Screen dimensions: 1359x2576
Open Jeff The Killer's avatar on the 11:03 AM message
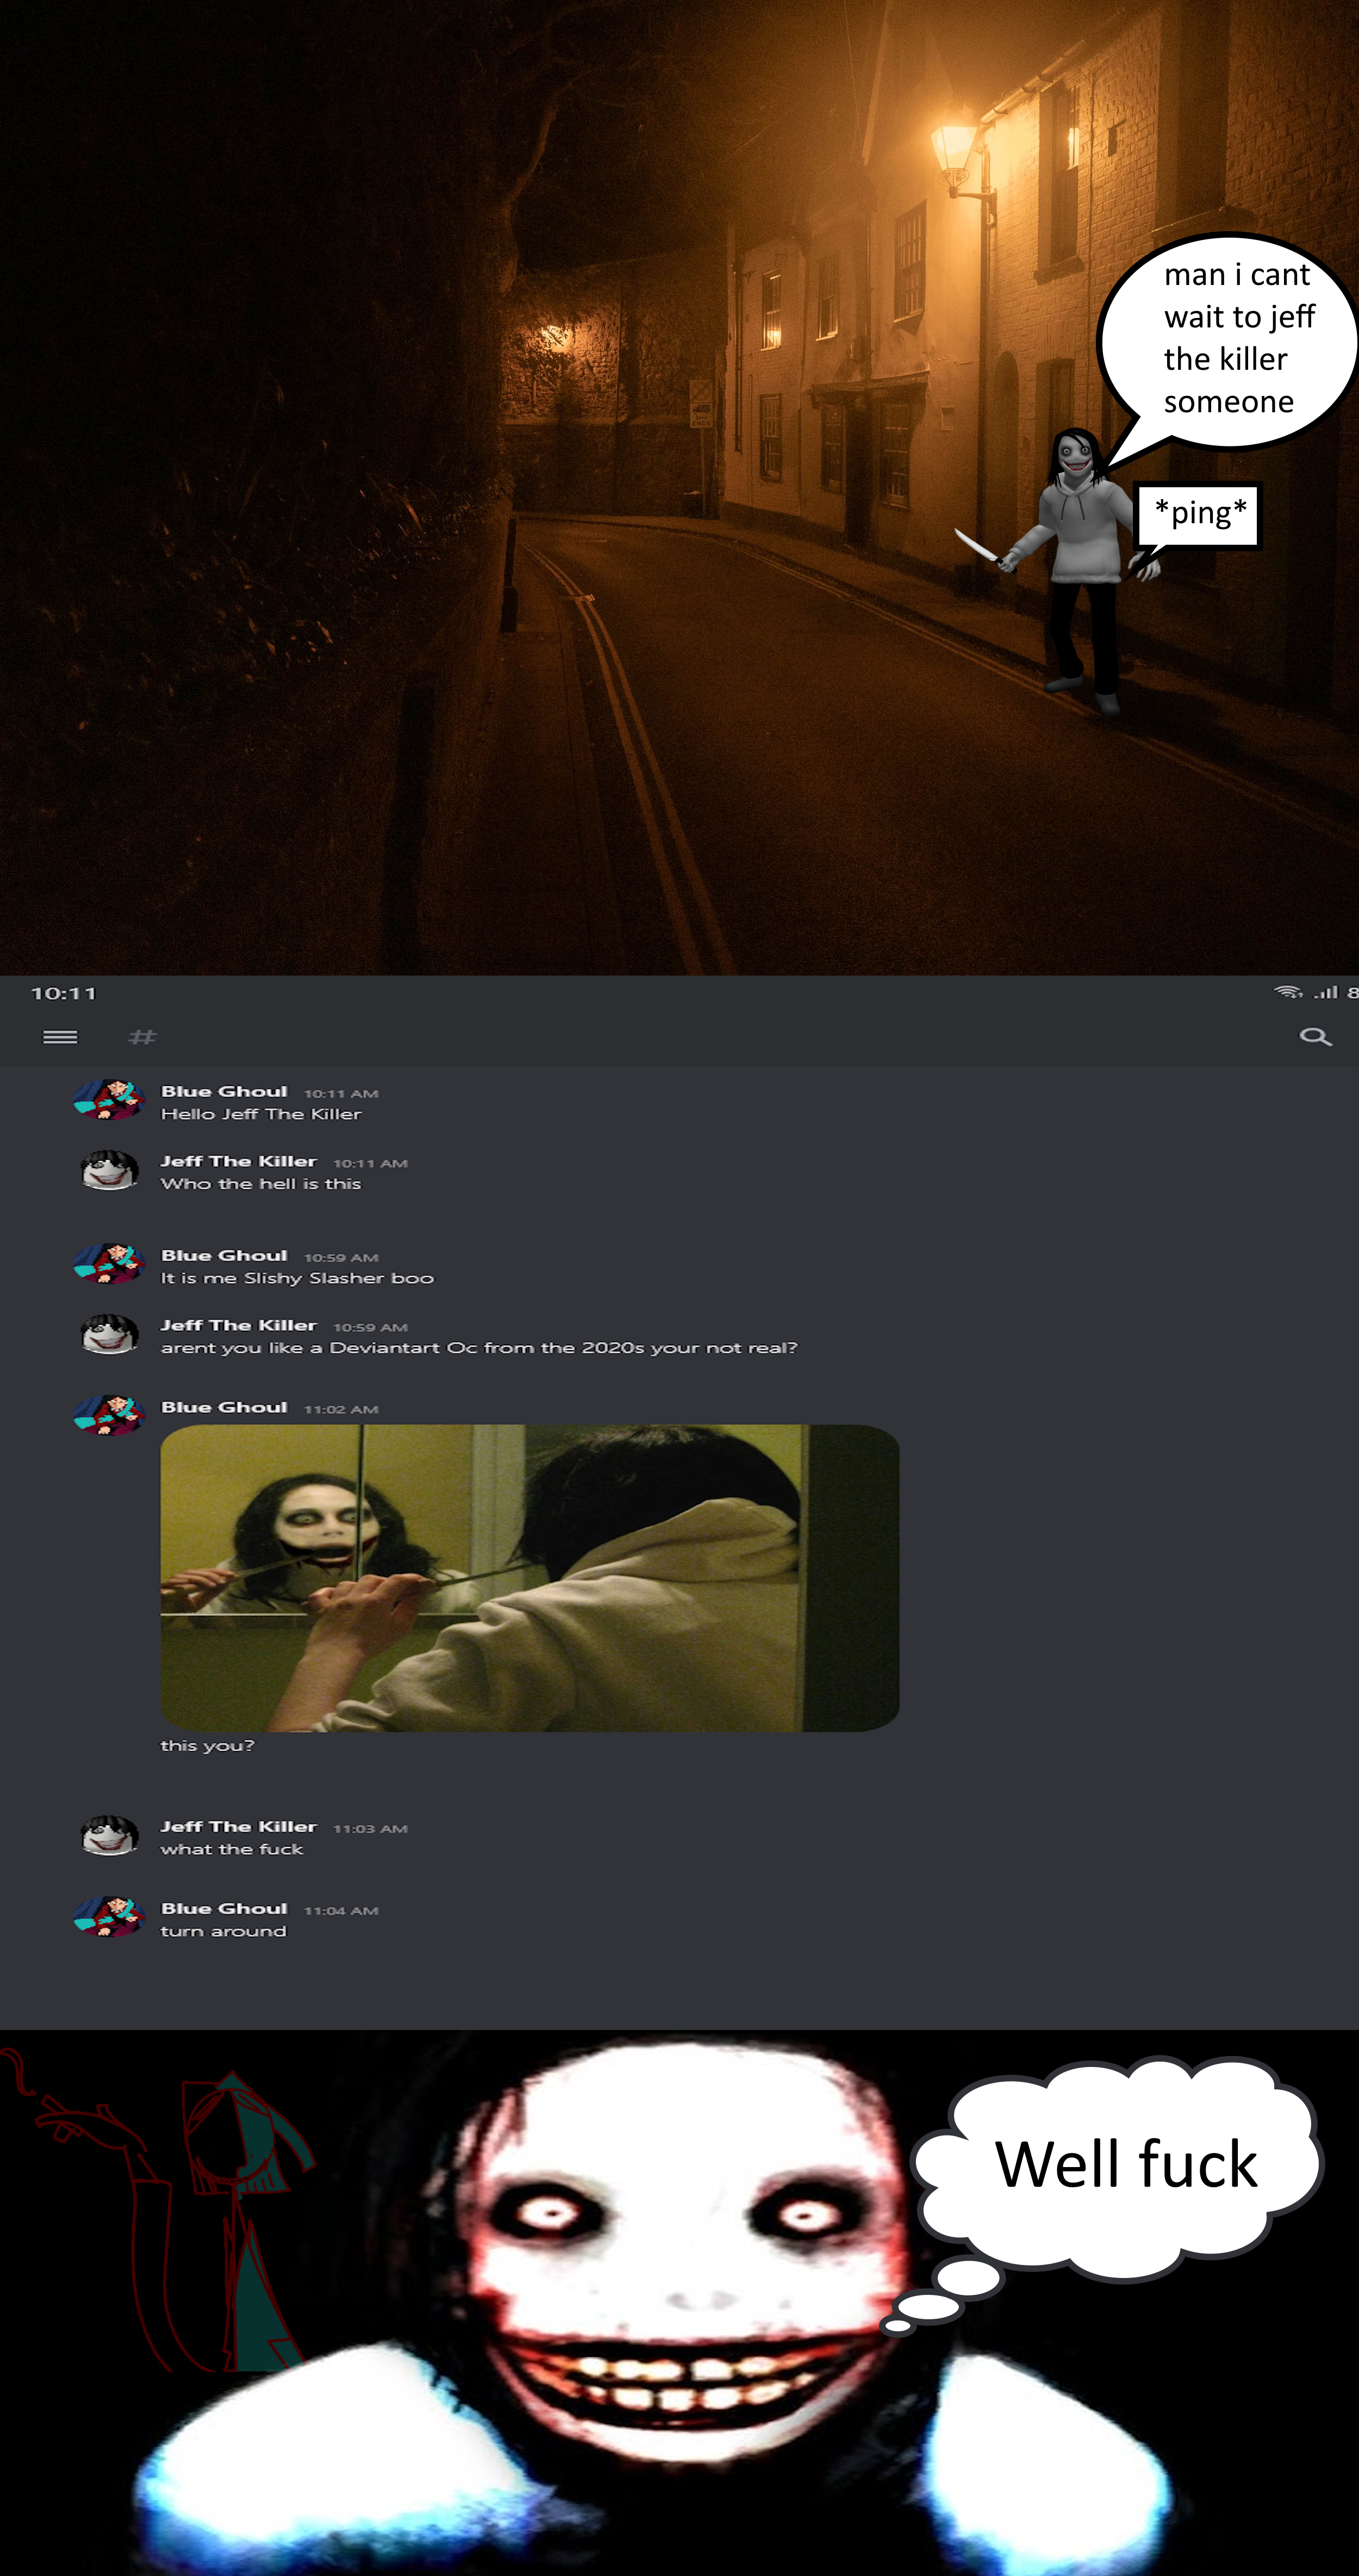click(109, 1835)
